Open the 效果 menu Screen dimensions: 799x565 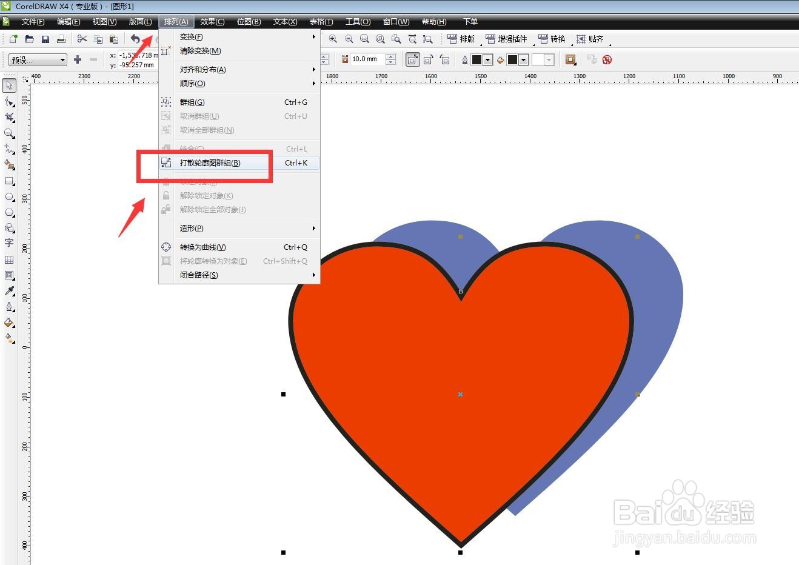pos(212,22)
